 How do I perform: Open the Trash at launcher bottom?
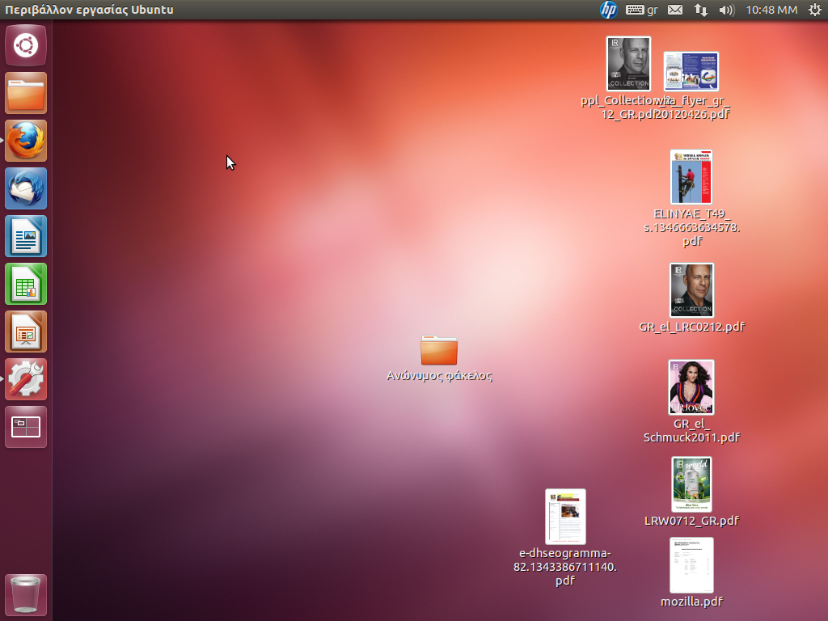pyautogui.click(x=26, y=594)
